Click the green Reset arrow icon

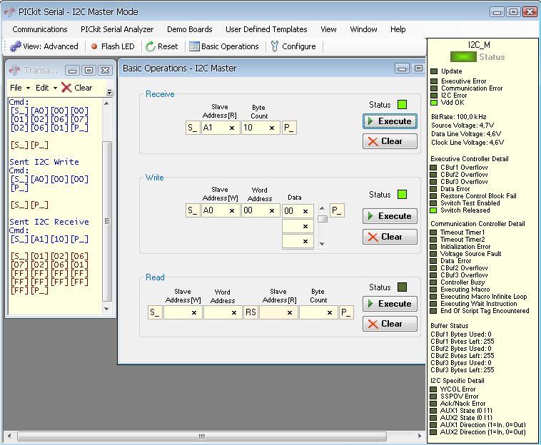[151, 46]
